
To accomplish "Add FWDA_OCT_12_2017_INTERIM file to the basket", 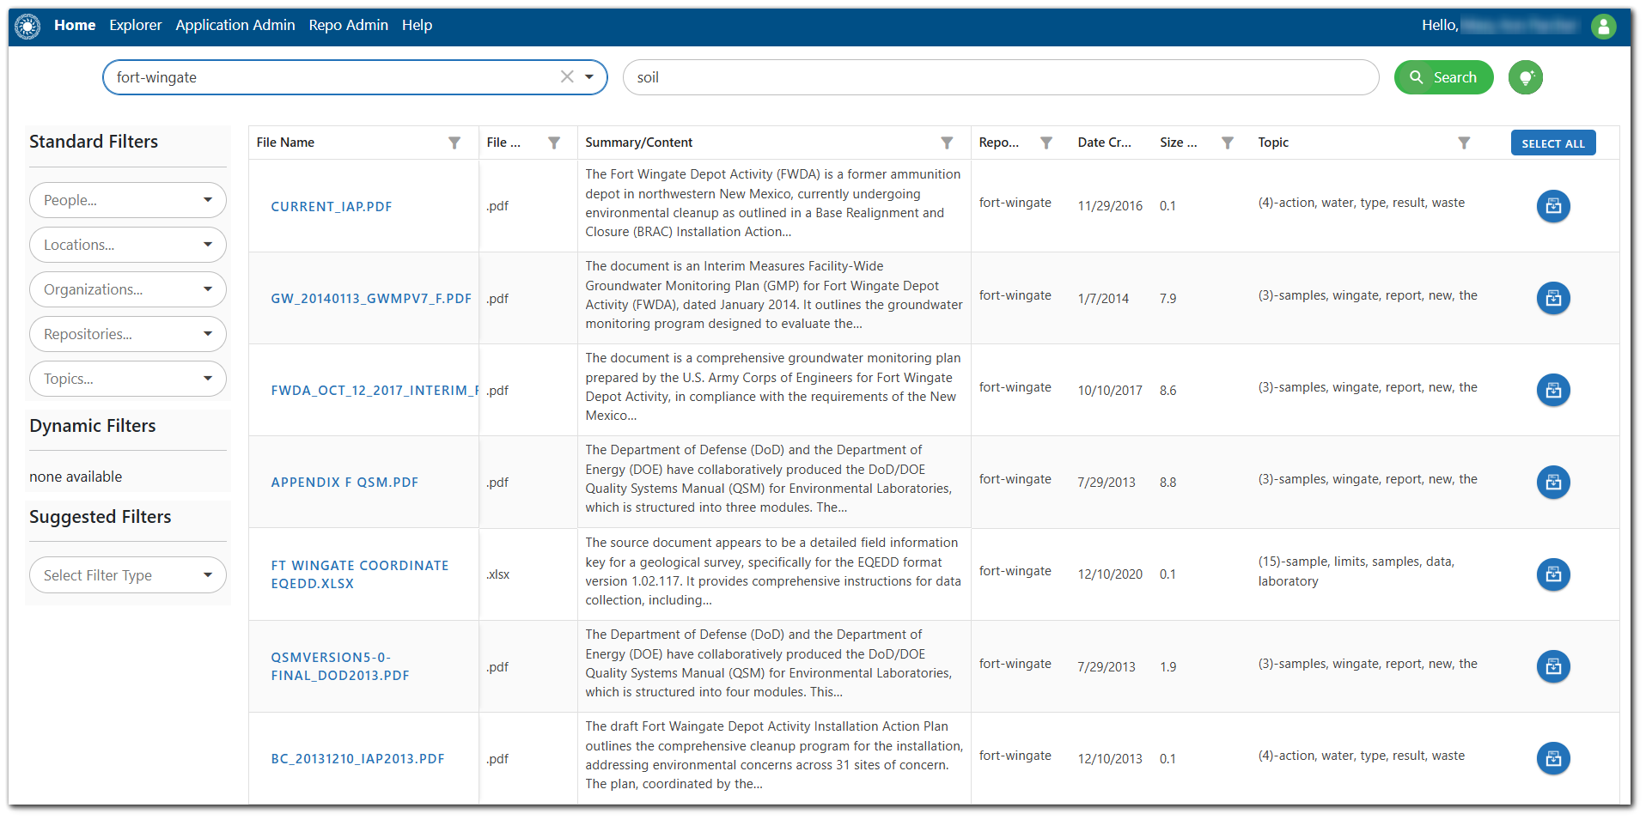I will click(1553, 390).
